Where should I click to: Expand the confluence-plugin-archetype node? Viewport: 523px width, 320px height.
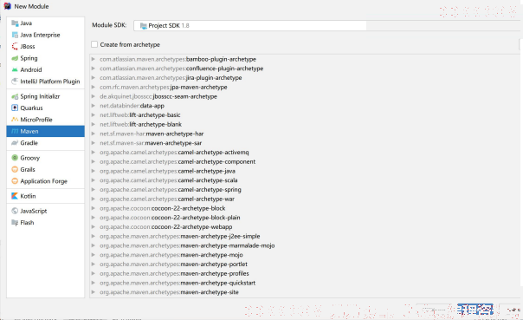[94, 69]
